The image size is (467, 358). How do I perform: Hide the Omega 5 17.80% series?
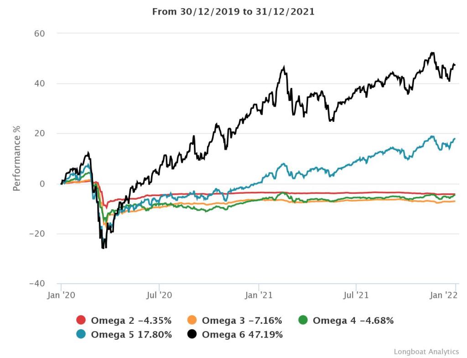[131, 335]
